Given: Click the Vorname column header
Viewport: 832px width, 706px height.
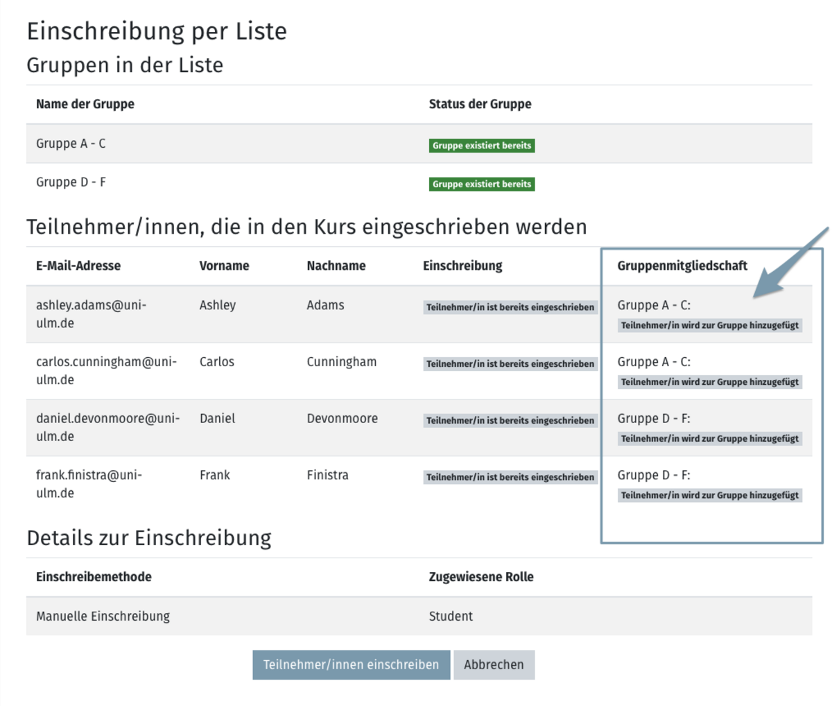Looking at the screenshot, I should (224, 266).
